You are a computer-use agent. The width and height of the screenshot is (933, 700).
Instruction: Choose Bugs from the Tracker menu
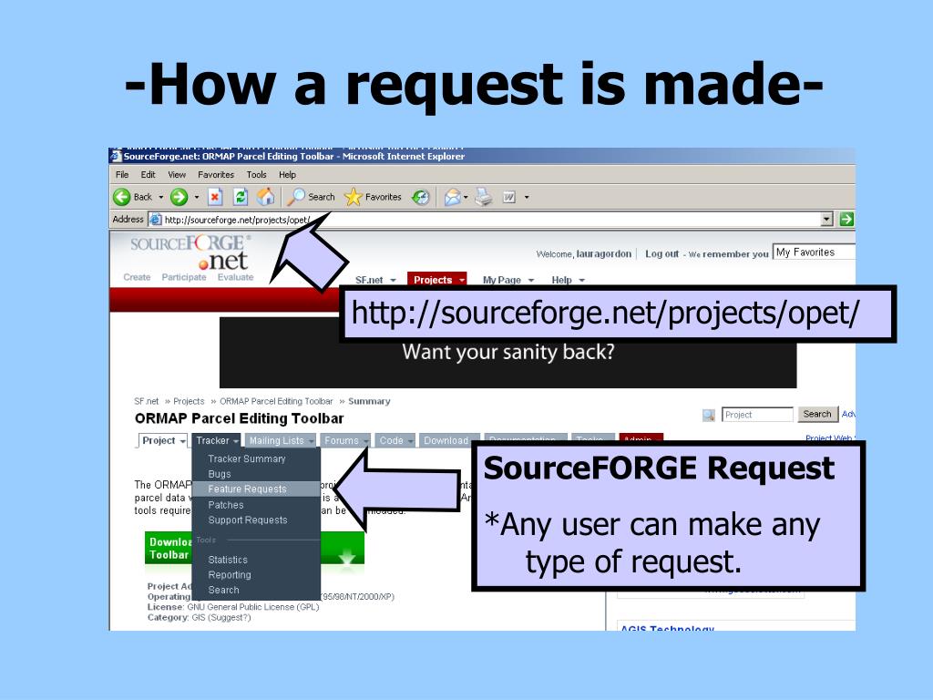tap(220, 474)
